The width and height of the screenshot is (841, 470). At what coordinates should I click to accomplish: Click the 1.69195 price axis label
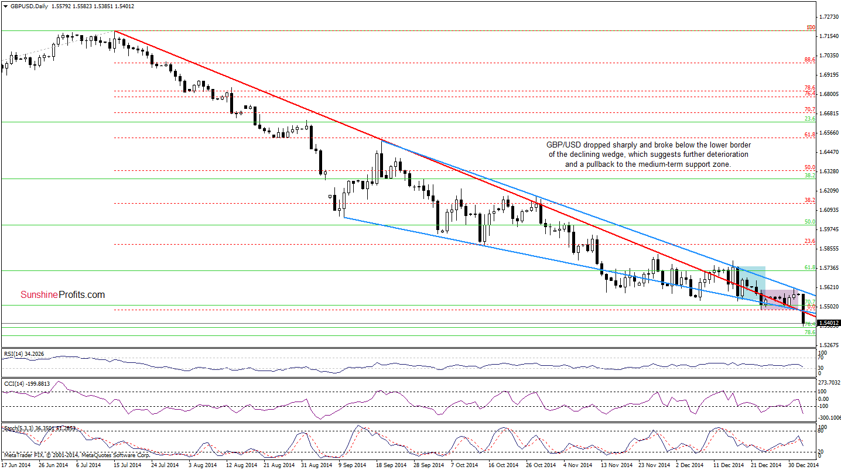click(828, 75)
